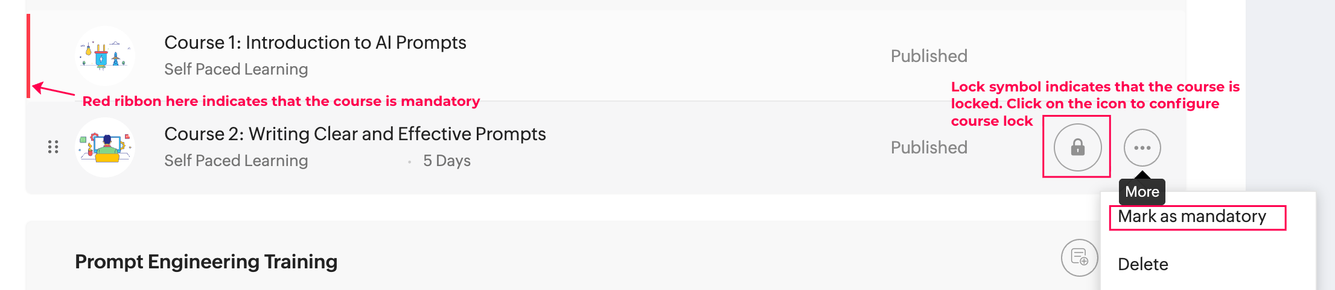Click the More tooltip label
Screen dimensions: 1335x290
1142,192
